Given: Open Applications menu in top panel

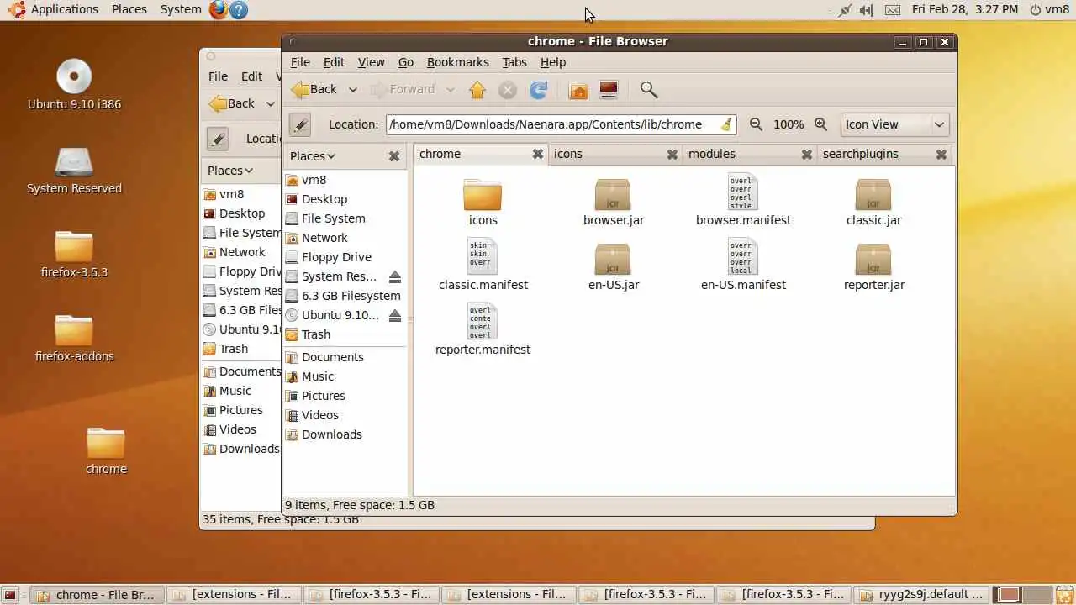Looking at the screenshot, I should pyautogui.click(x=55, y=10).
